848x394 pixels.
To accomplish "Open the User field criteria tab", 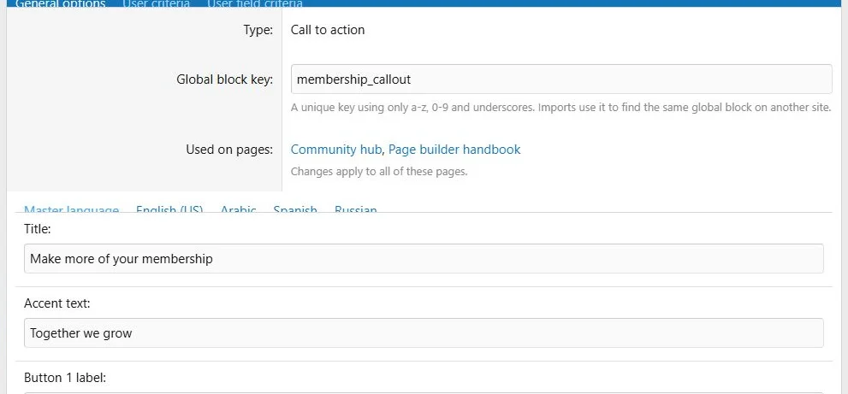I will click(x=255, y=3).
